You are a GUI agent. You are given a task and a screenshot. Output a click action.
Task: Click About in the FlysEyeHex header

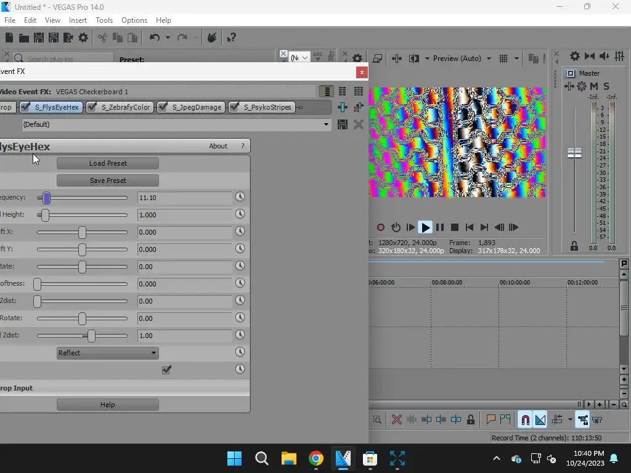pyautogui.click(x=218, y=146)
